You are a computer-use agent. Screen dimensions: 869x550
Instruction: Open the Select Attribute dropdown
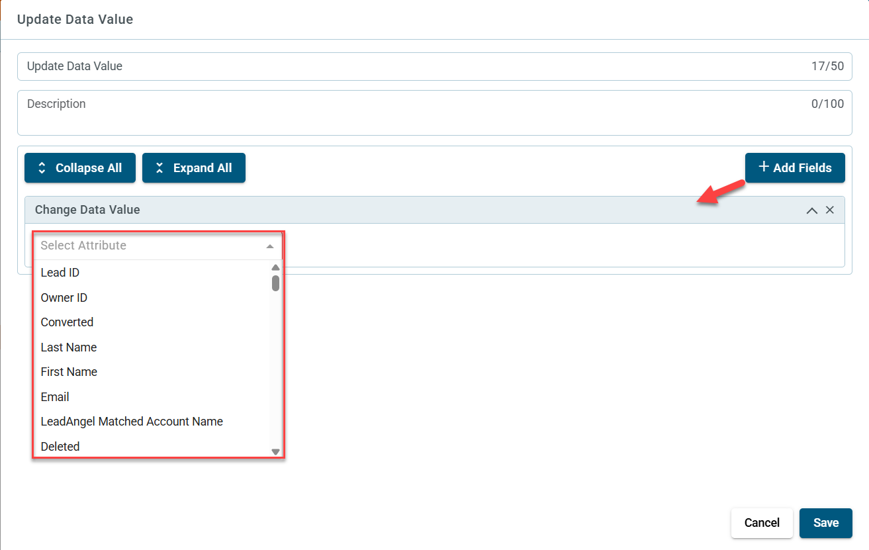coord(158,246)
